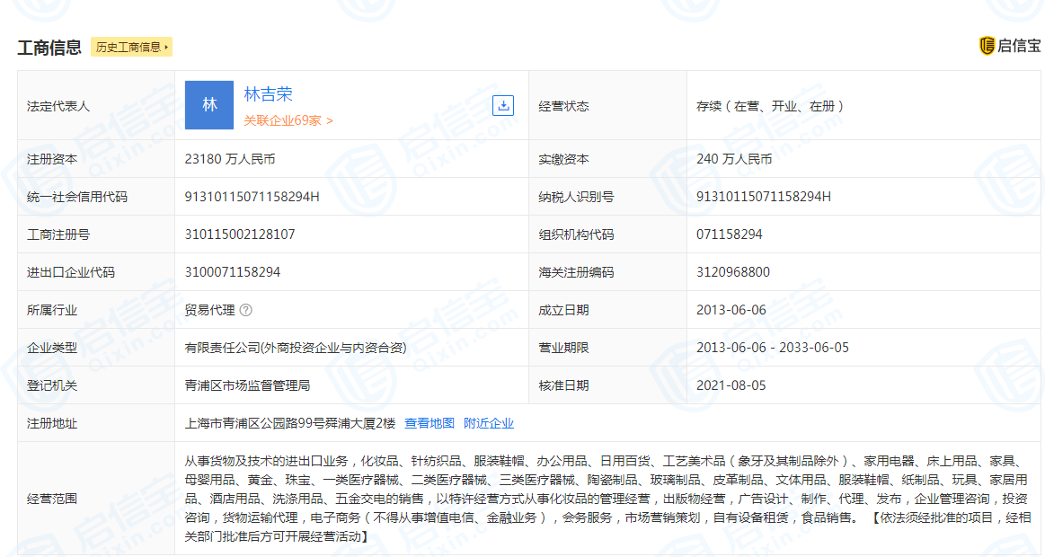Select customs registration code 3120968800
This screenshot has height=557, width=1045.
coord(733,272)
